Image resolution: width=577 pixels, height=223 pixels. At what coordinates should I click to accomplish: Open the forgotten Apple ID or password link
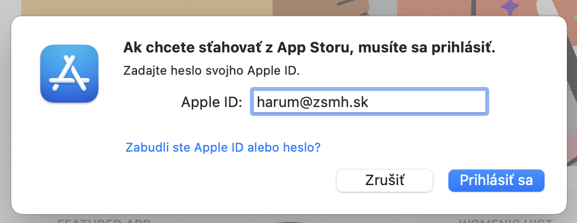(x=223, y=148)
